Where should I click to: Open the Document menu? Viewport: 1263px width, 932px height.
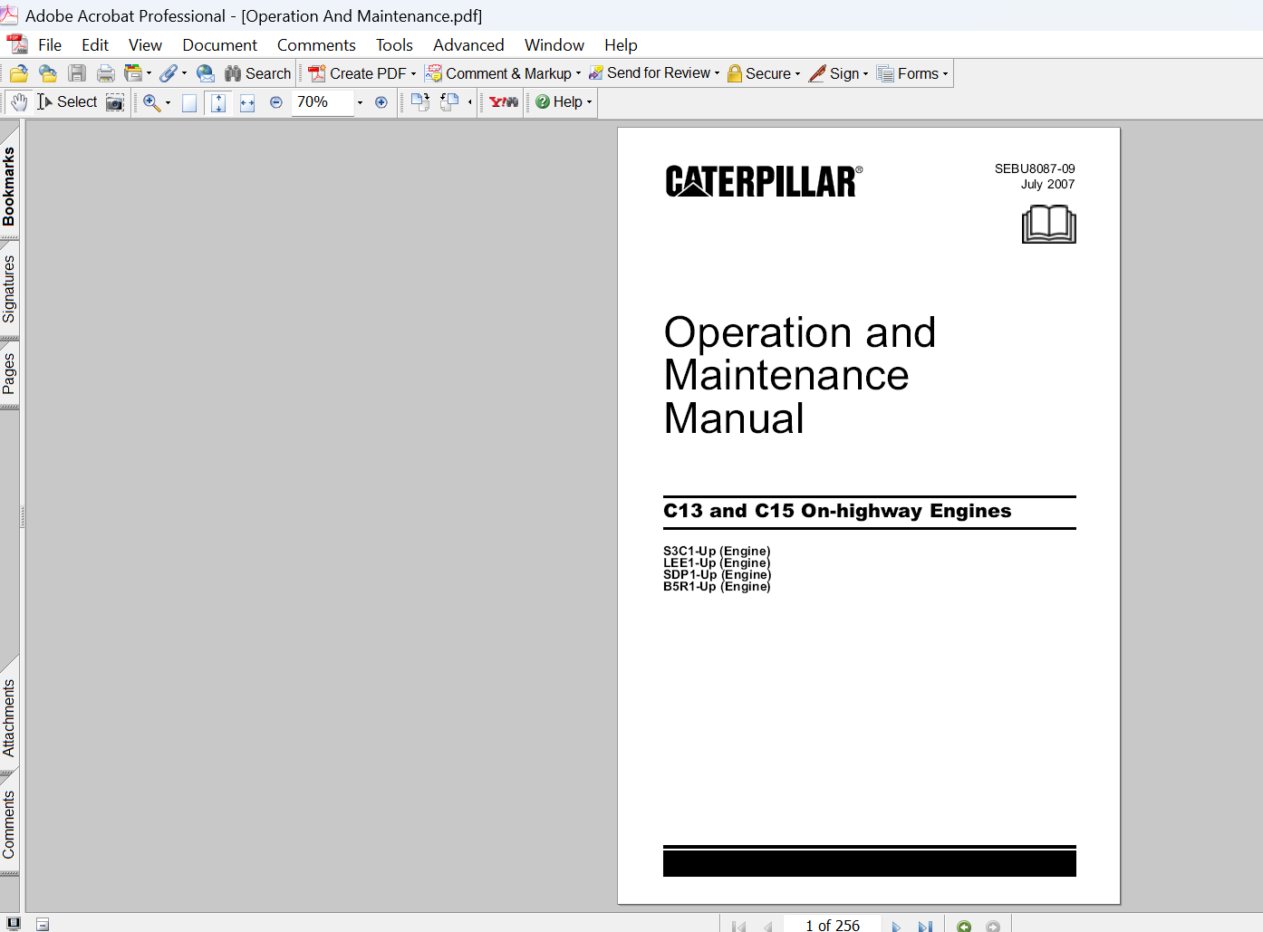click(219, 45)
